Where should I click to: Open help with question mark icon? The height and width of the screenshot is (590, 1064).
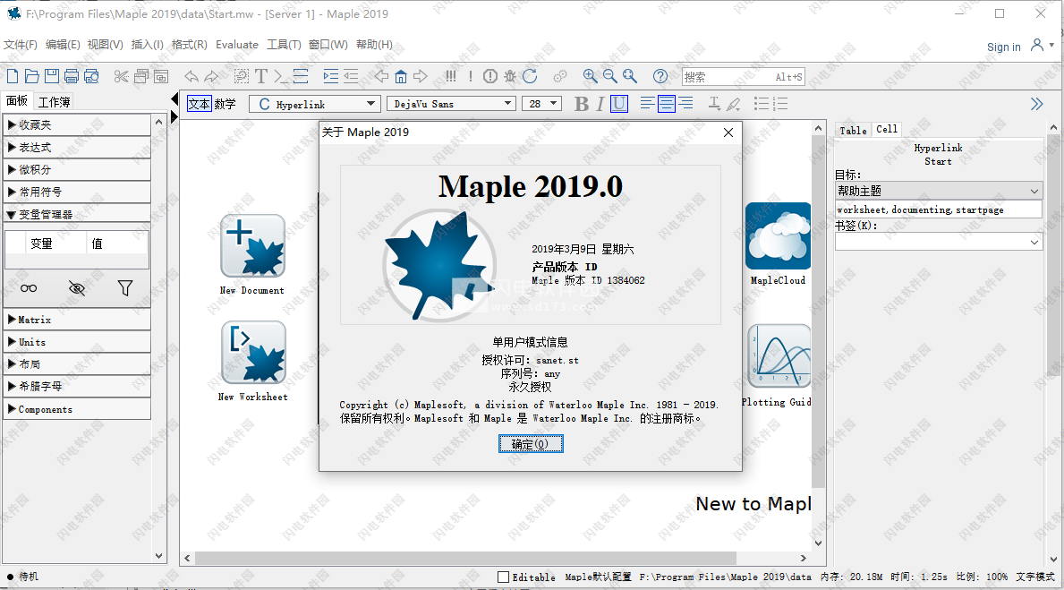(660, 76)
